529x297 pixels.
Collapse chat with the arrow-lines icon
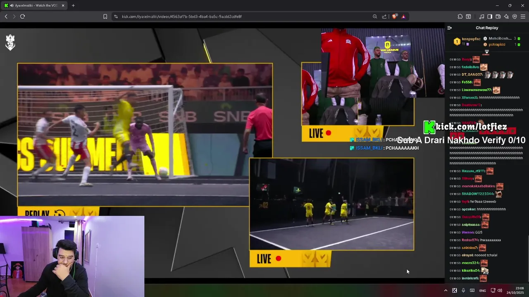coord(450,28)
